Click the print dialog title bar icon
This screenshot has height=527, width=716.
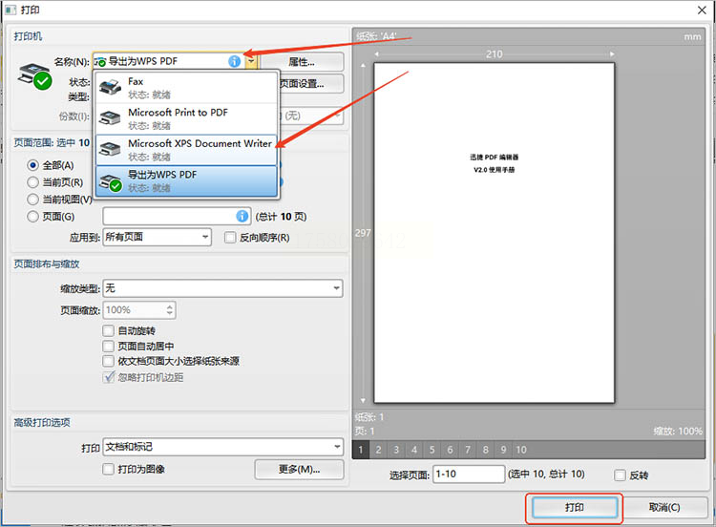tap(11, 10)
